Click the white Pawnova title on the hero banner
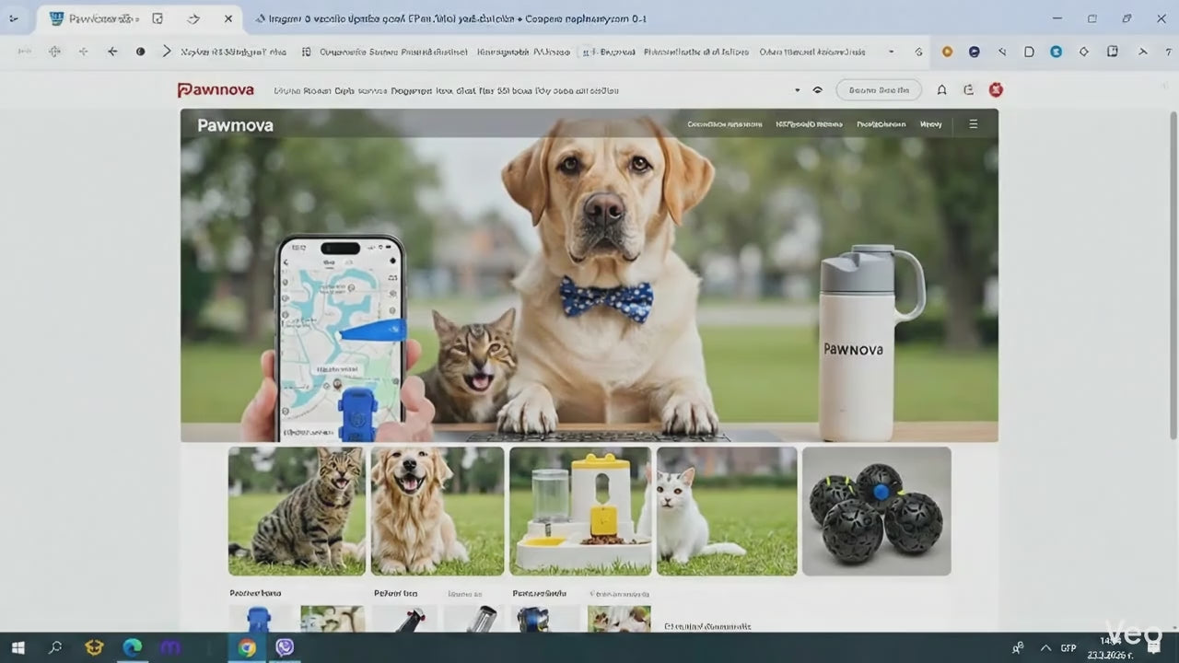The image size is (1179, 663). [x=235, y=124]
